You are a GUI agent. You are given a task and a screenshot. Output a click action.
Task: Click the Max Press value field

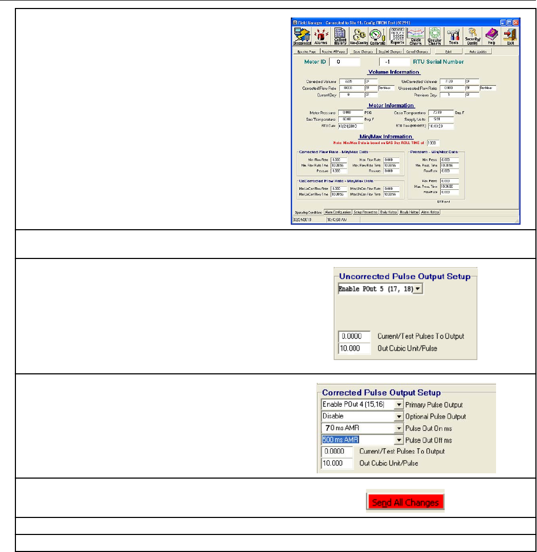click(x=450, y=181)
